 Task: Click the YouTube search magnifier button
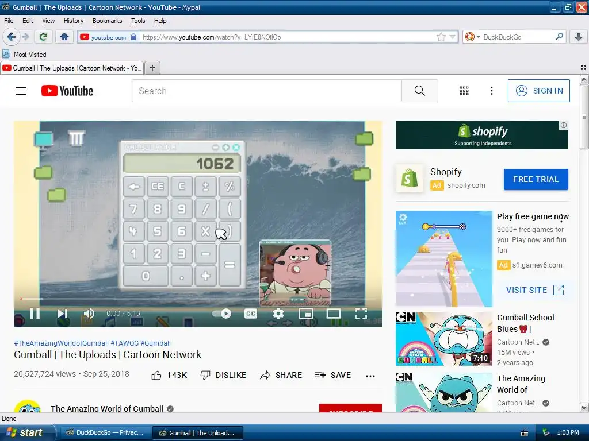(x=419, y=91)
